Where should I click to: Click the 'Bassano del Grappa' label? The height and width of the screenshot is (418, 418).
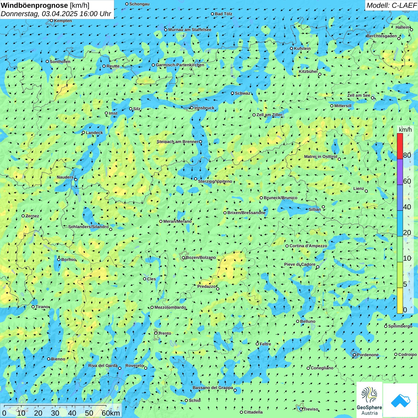coord(213,388)
